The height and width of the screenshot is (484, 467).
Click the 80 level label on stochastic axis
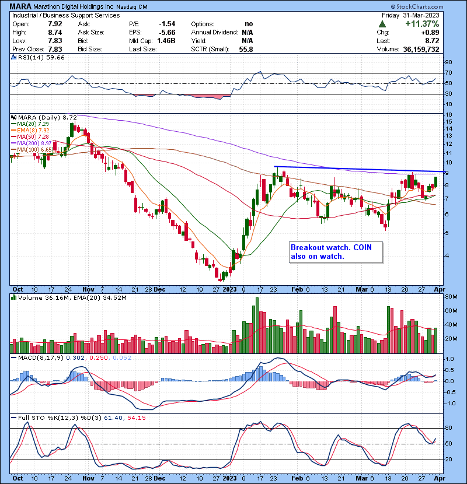click(x=448, y=428)
